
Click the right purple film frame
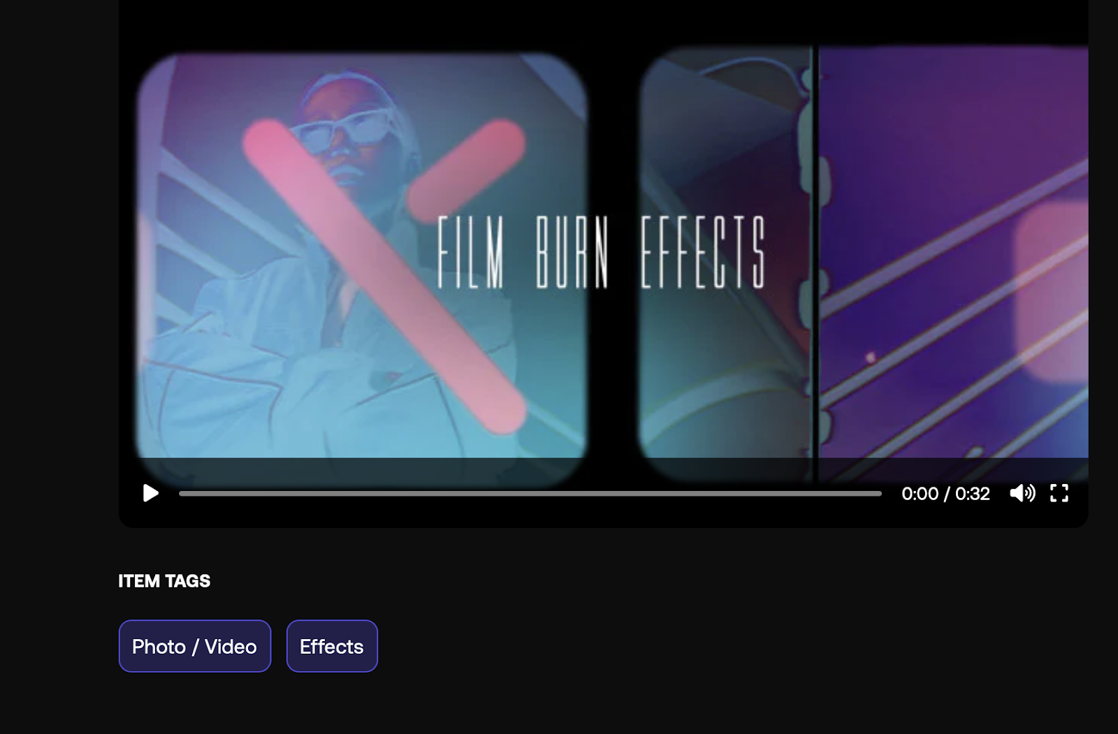(x=953, y=262)
